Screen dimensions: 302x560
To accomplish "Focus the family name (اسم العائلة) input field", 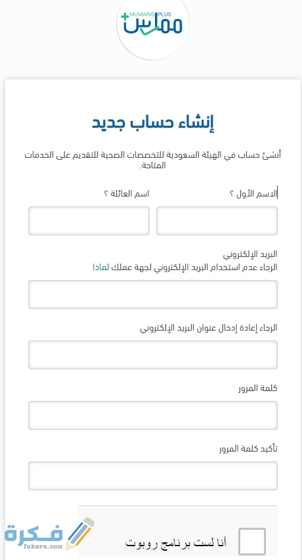I will pos(89,221).
